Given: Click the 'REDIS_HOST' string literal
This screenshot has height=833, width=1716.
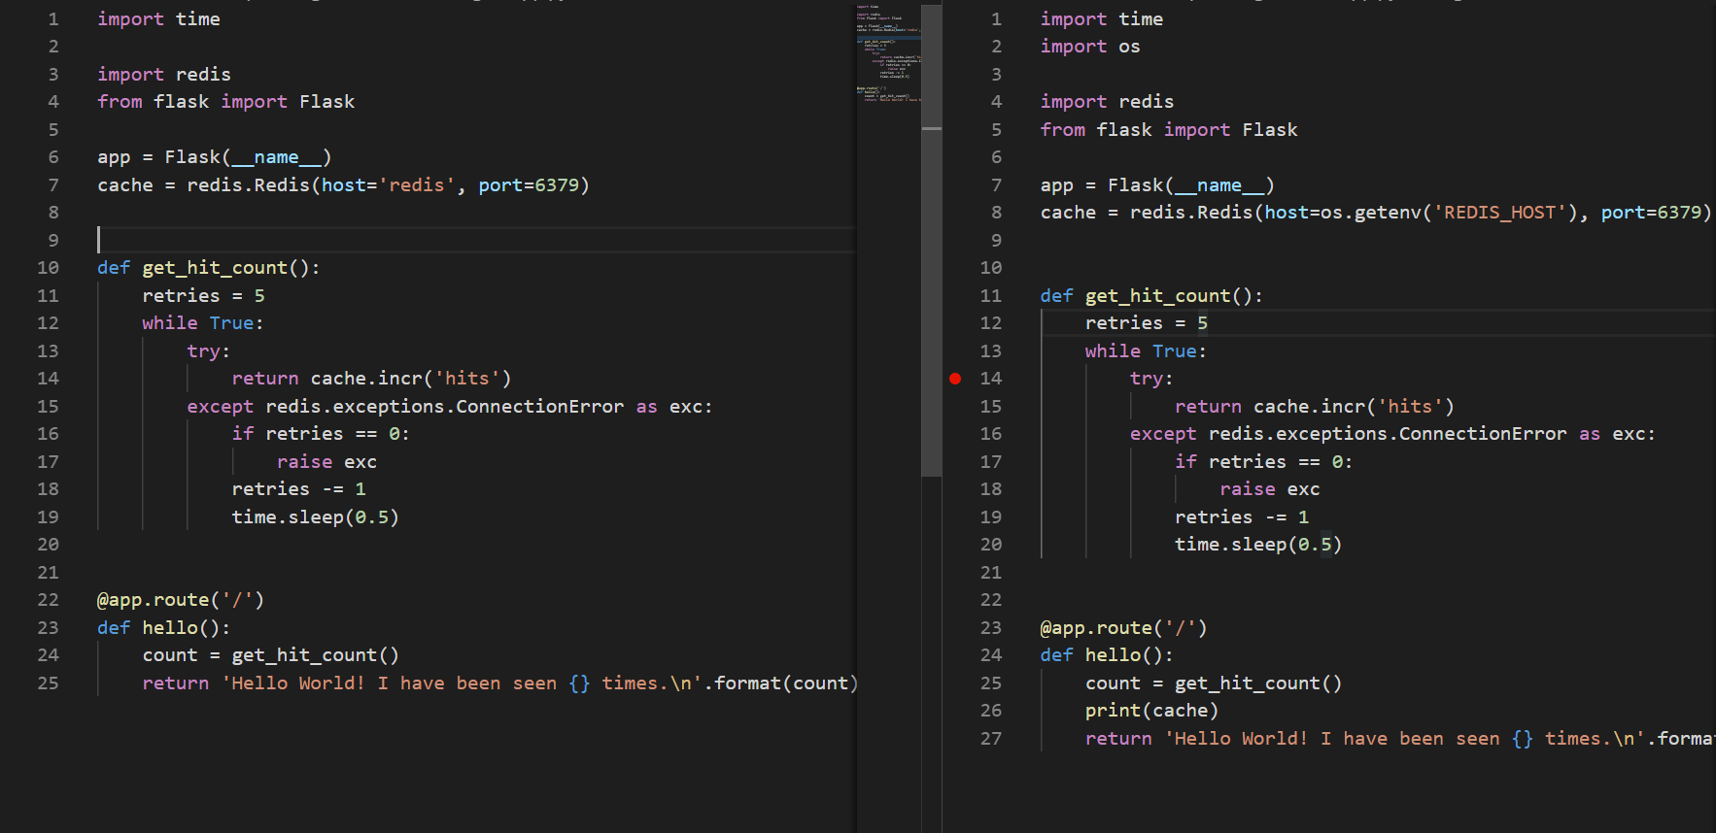Looking at the screenshot, I should pyautogui.click(x=1500, y=213).
